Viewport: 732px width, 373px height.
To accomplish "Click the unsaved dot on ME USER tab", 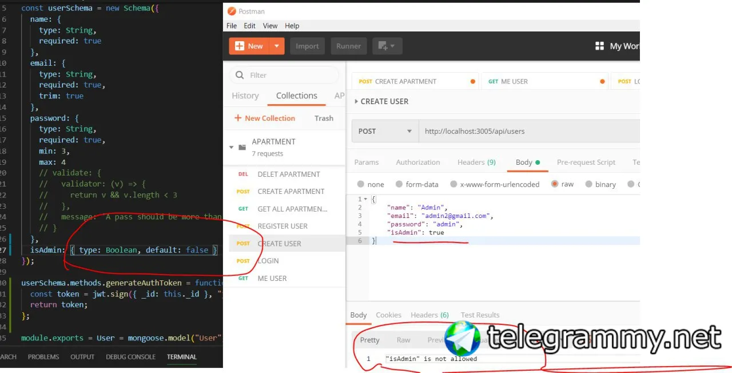I will (x=602, y=81).
